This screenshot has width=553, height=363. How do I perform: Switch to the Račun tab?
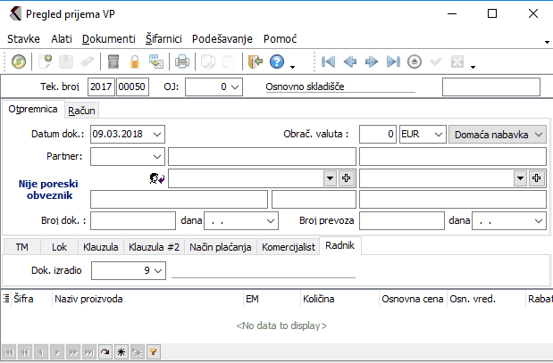coord(82,110)
